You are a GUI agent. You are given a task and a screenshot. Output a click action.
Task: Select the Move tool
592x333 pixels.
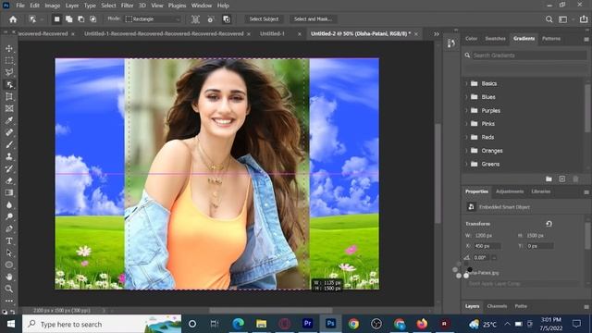(x=9, y=48)
